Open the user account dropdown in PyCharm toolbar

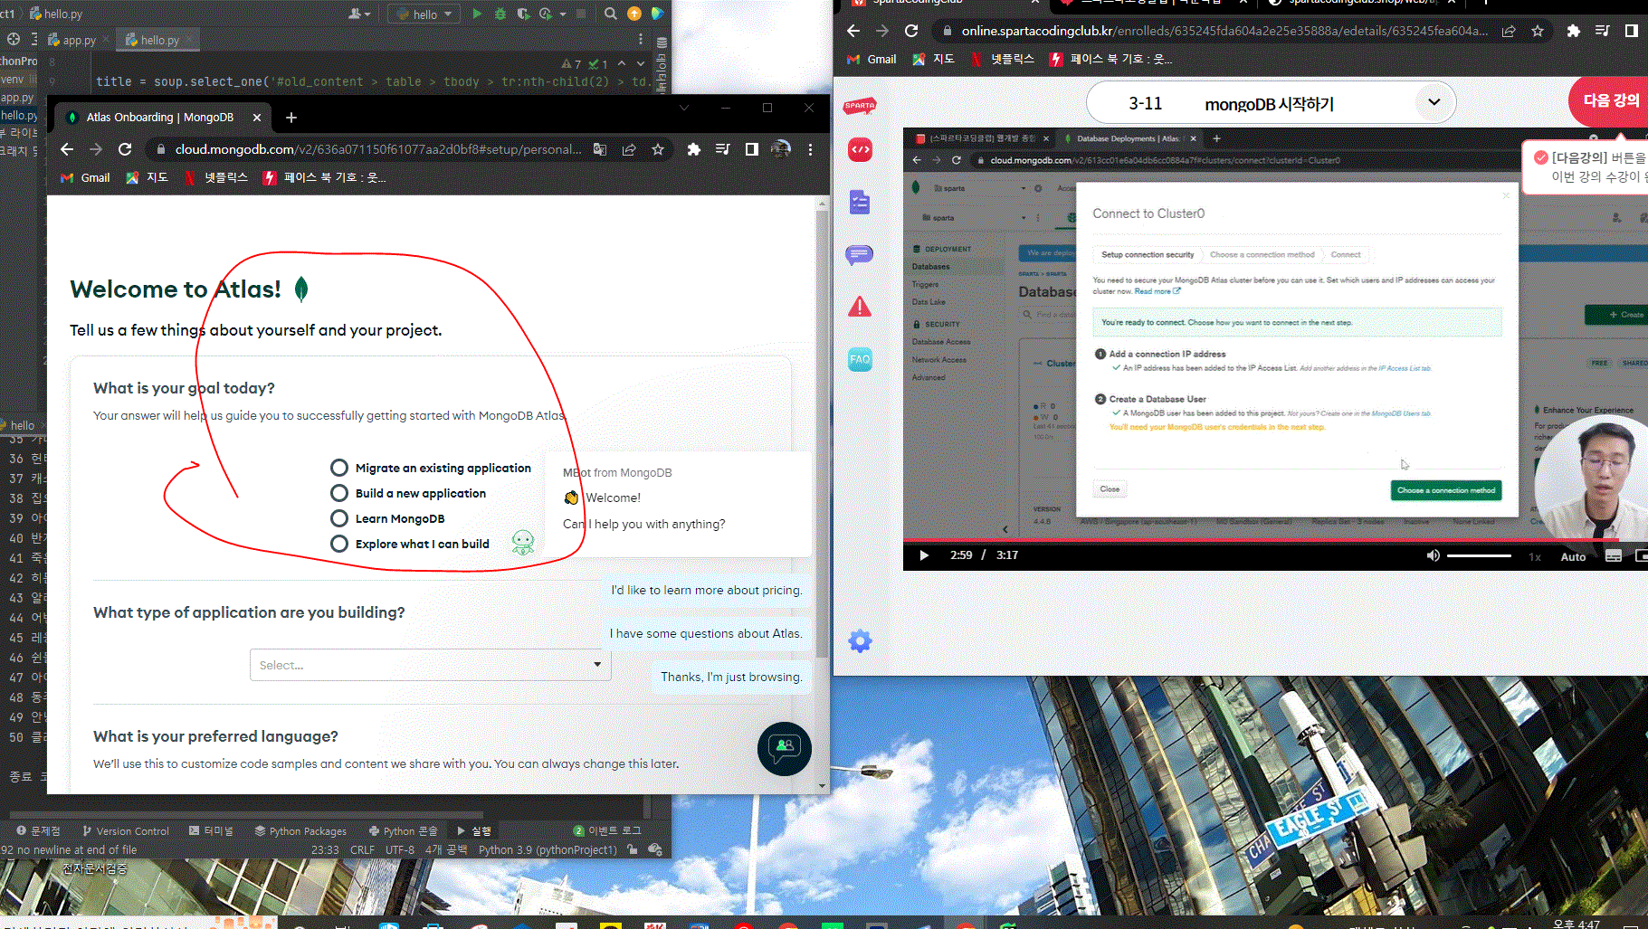click(359, 14)
